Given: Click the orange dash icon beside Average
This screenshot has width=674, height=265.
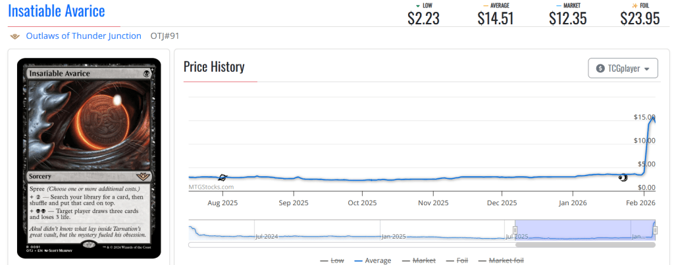Looking at the screenshot, I should [x=486, y=5].
